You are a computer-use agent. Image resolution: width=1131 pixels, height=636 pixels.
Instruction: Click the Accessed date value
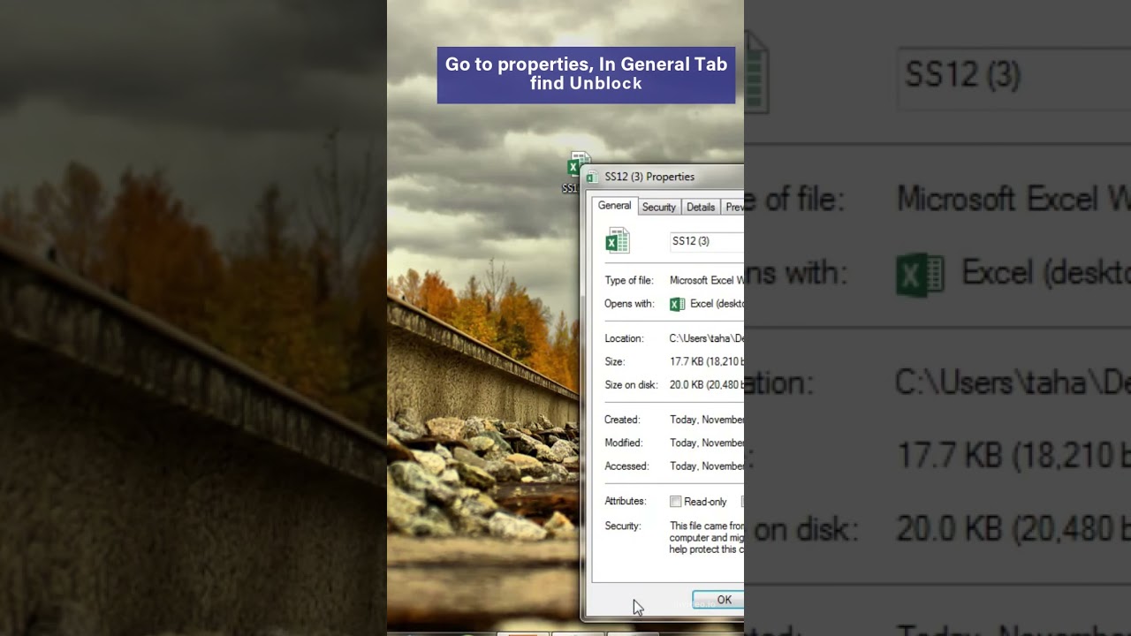tap(707, 466)
